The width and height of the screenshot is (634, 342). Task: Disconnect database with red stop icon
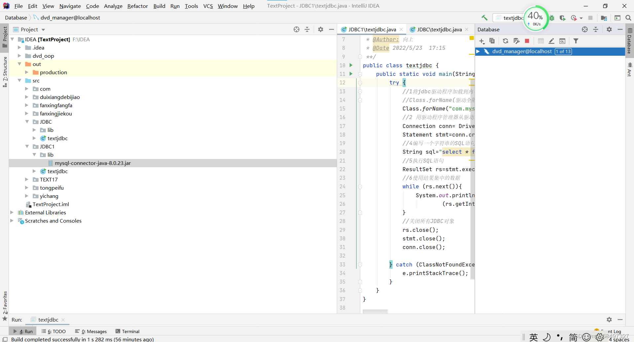pyautogui.click(x=527, y=41)
